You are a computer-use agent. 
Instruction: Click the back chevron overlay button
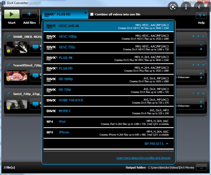[199, 7]
